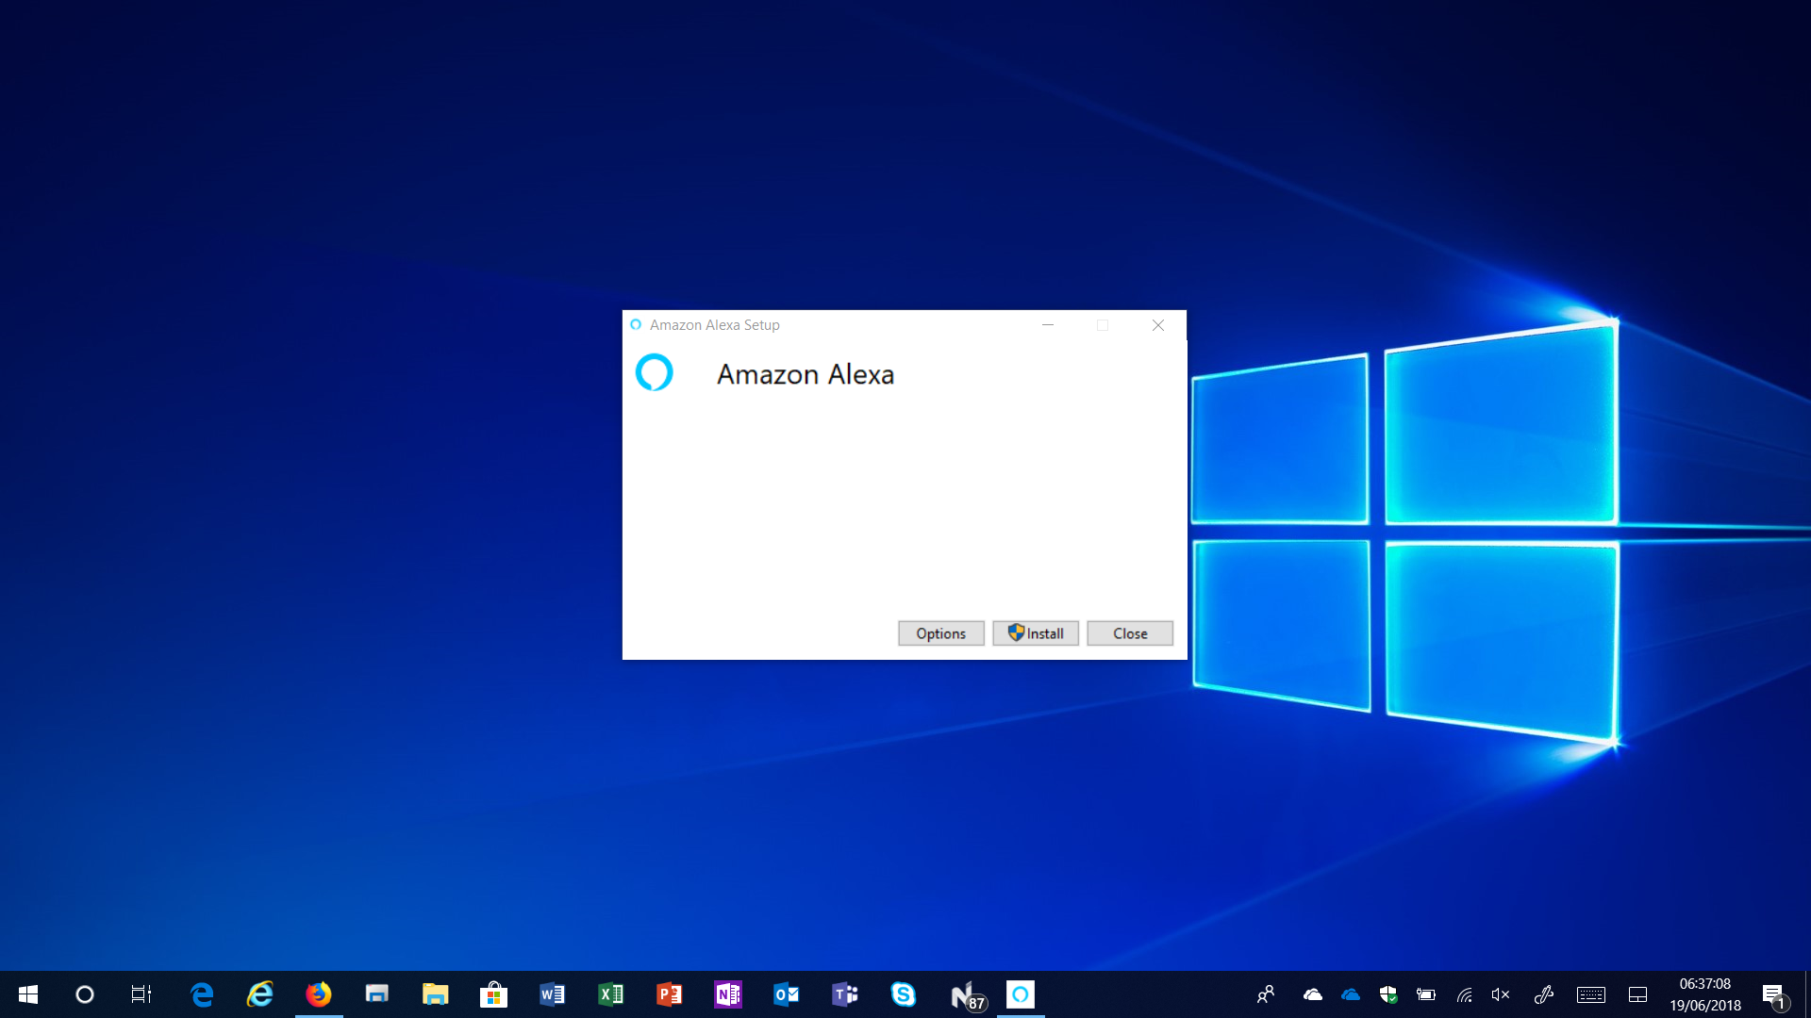This screenshot has height=1018, width=1811.
Task: Launch Internet Explorer from taskbar
Action: [x=260, y=994]
